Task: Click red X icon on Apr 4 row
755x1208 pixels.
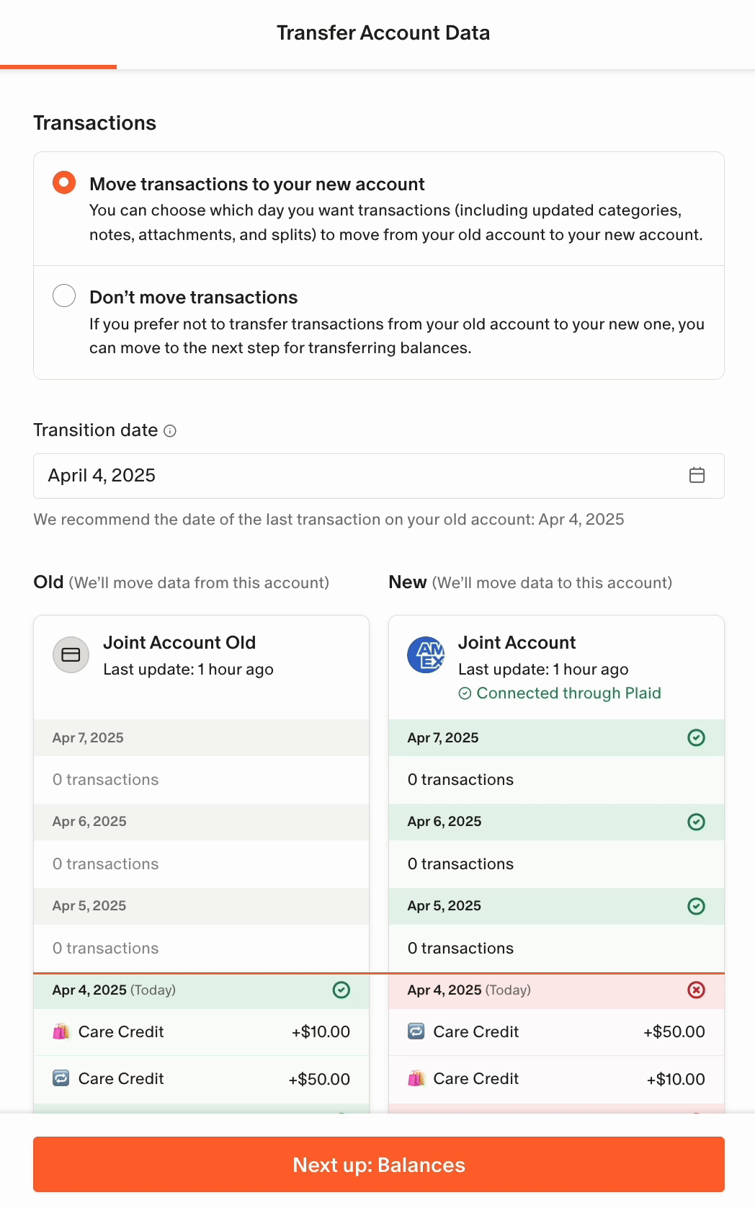Action: (696, 990)
